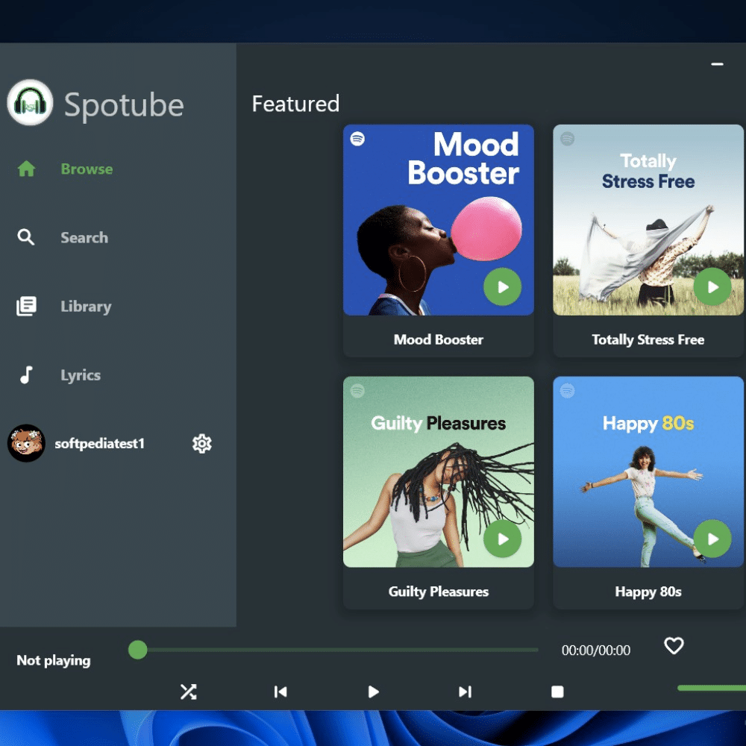Toggle shuffle playback mode
746x746 pixels.
188,692
